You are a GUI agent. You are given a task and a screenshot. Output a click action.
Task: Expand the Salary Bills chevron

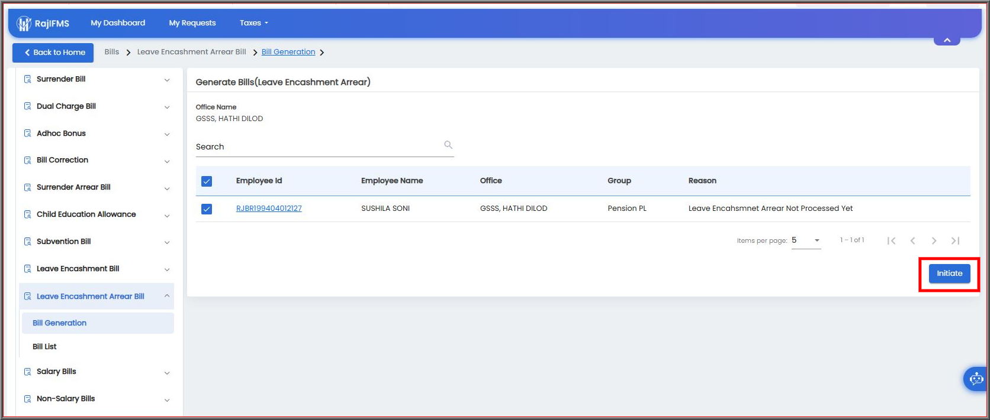pos(167,373)
